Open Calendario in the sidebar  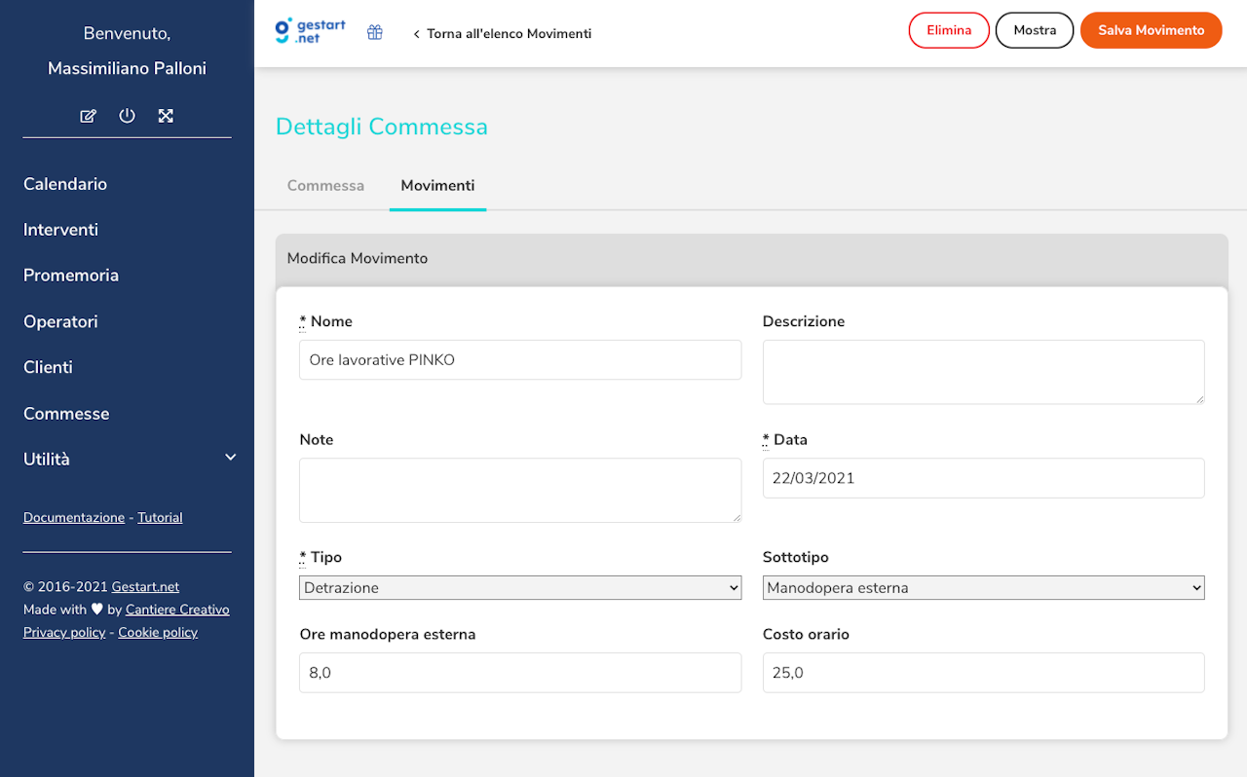pos(65,184)
